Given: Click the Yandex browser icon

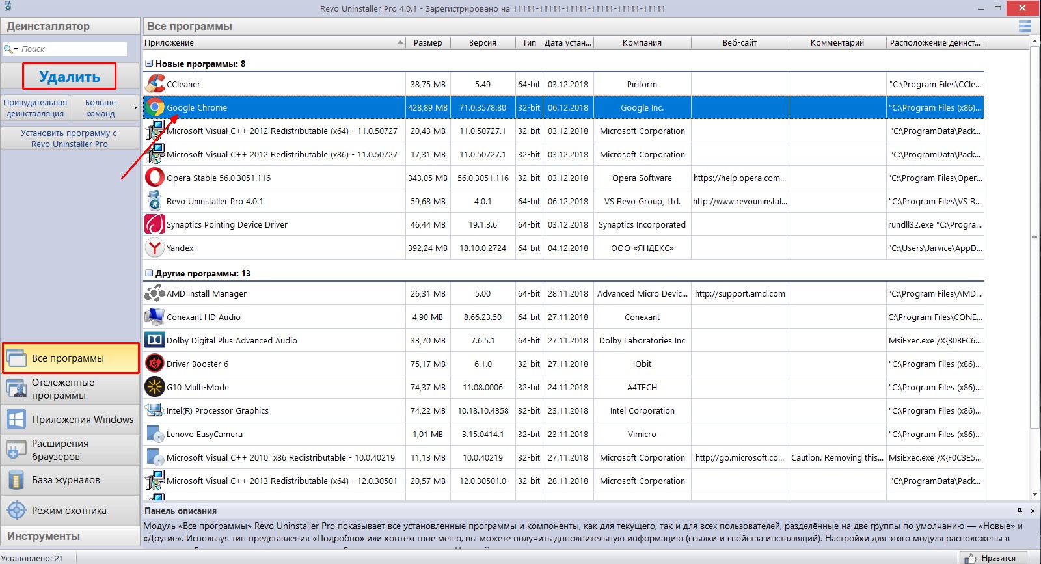Looking at the screenshot, I should [x=155, y=248].
